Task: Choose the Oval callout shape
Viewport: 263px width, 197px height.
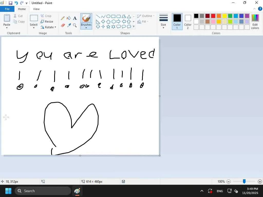Action: pyautogui.click(x=124, y=26)
